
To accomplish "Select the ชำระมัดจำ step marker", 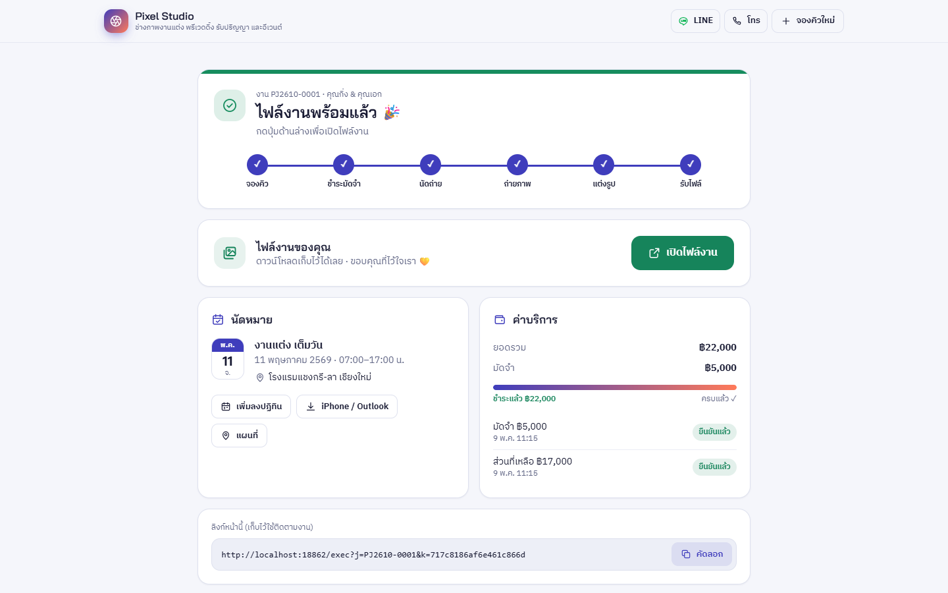I will (344, 165).
